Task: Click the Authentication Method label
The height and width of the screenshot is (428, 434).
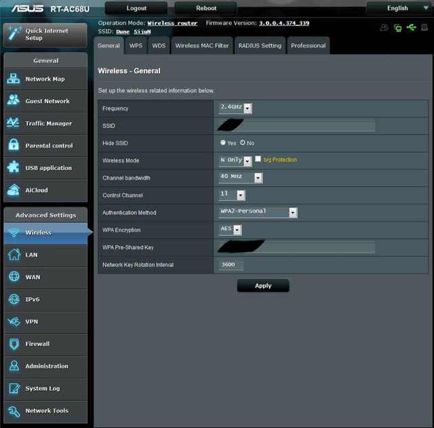Action: (x=130, y=213)
